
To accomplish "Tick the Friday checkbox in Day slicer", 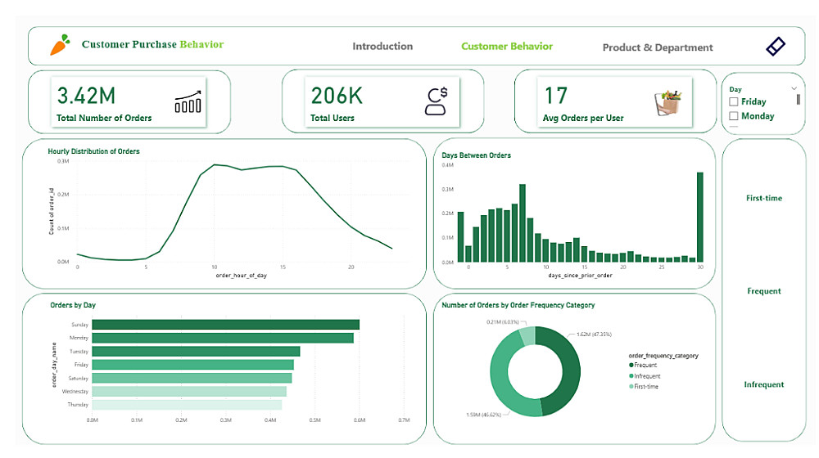I will tap(734, 101).
